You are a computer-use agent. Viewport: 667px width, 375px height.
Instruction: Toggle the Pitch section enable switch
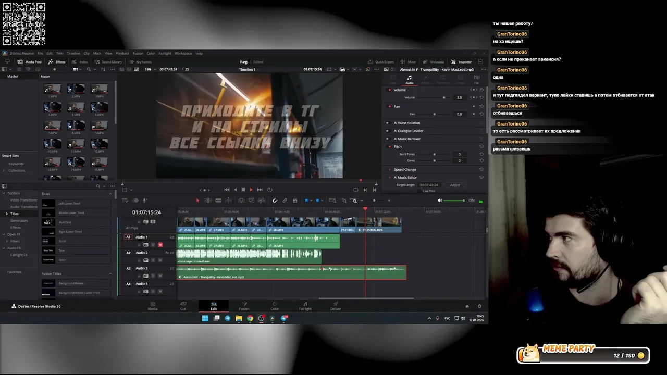[389, 146]
